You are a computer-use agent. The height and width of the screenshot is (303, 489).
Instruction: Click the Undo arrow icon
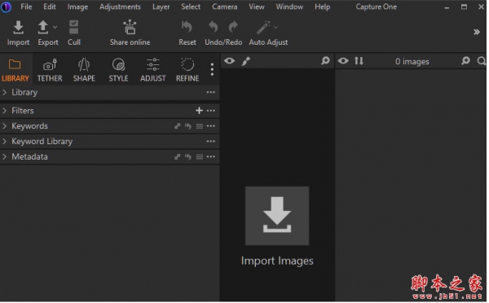214,27
